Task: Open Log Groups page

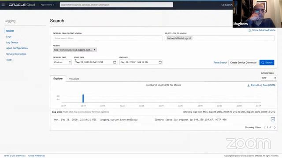Action: click(x=12, y=43)
